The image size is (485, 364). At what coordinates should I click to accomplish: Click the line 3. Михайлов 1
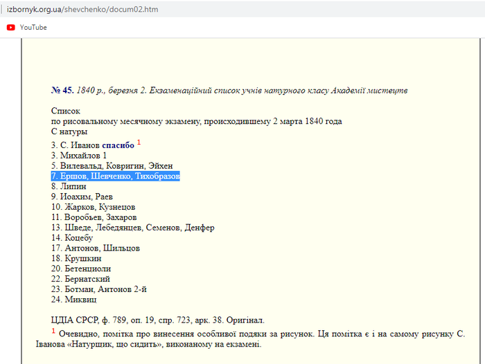coord(79,156)
